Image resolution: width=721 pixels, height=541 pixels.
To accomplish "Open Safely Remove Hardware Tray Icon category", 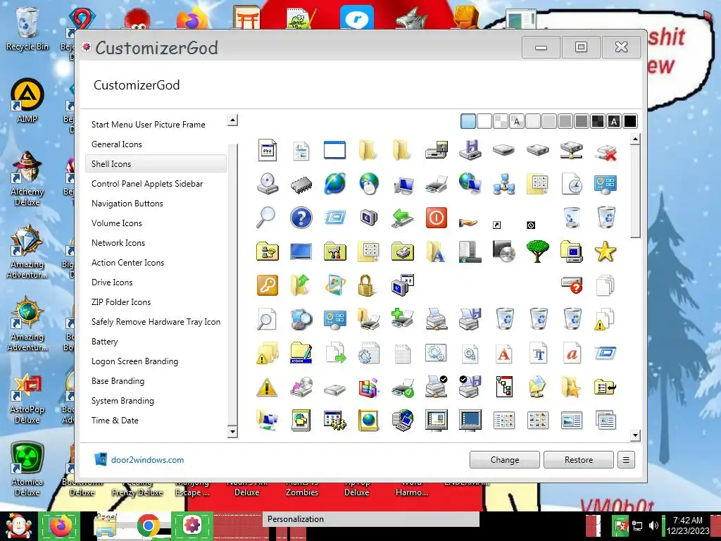I will pyautogui.click(x=156, y=322).
